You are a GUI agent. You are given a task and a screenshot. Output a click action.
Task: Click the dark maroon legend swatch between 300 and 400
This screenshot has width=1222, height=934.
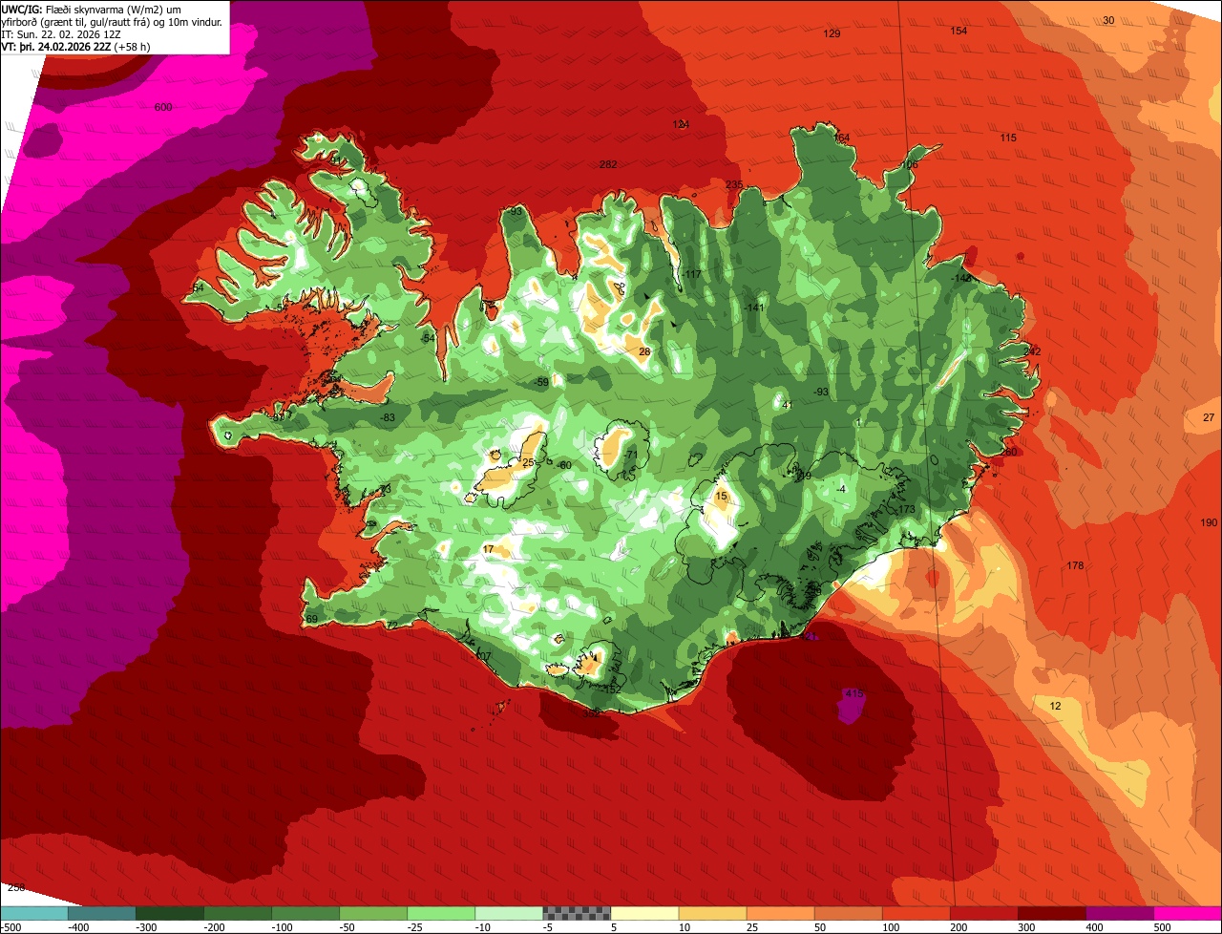pos(1052,913)
